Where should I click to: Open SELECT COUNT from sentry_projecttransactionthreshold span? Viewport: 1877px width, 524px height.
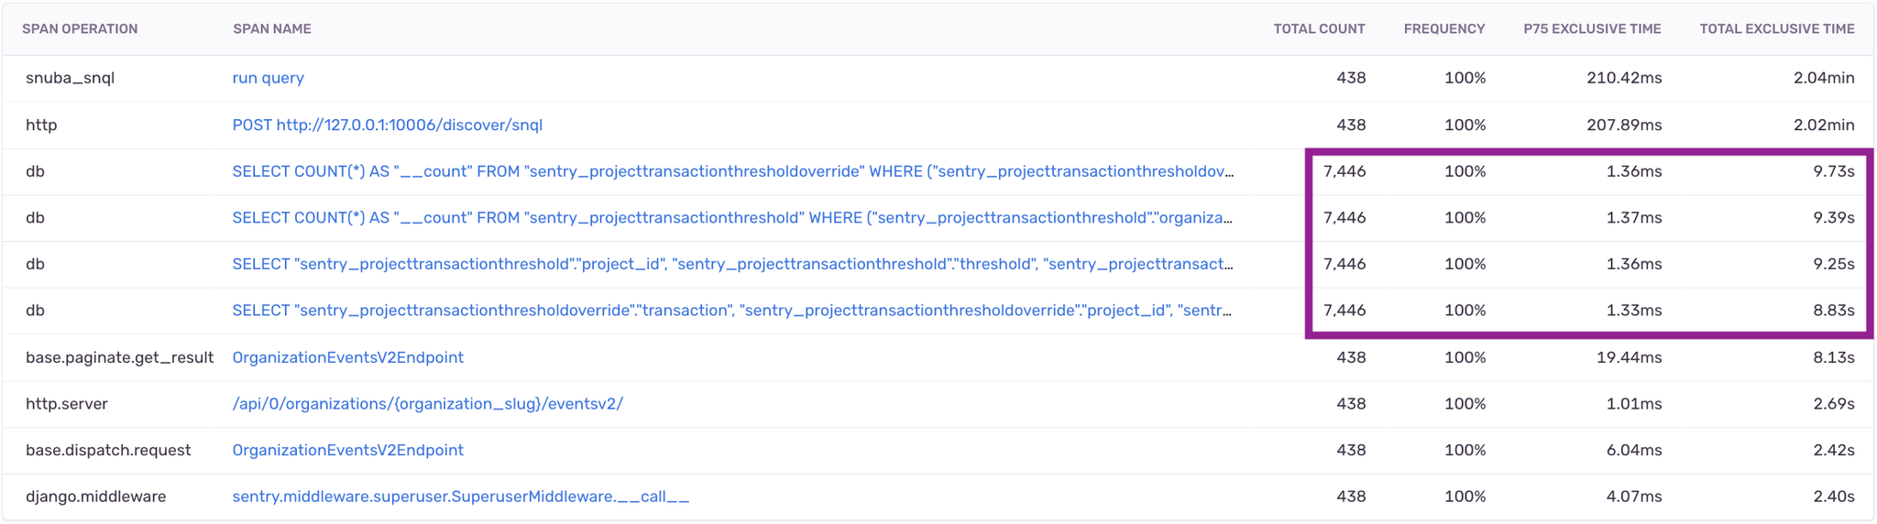coord(732,218)
